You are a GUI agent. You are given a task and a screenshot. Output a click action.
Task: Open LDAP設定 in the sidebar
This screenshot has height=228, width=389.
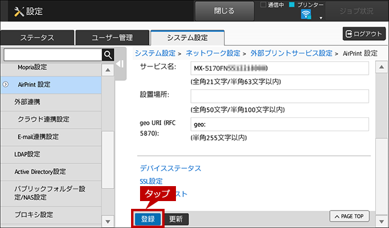coord(51,154)
